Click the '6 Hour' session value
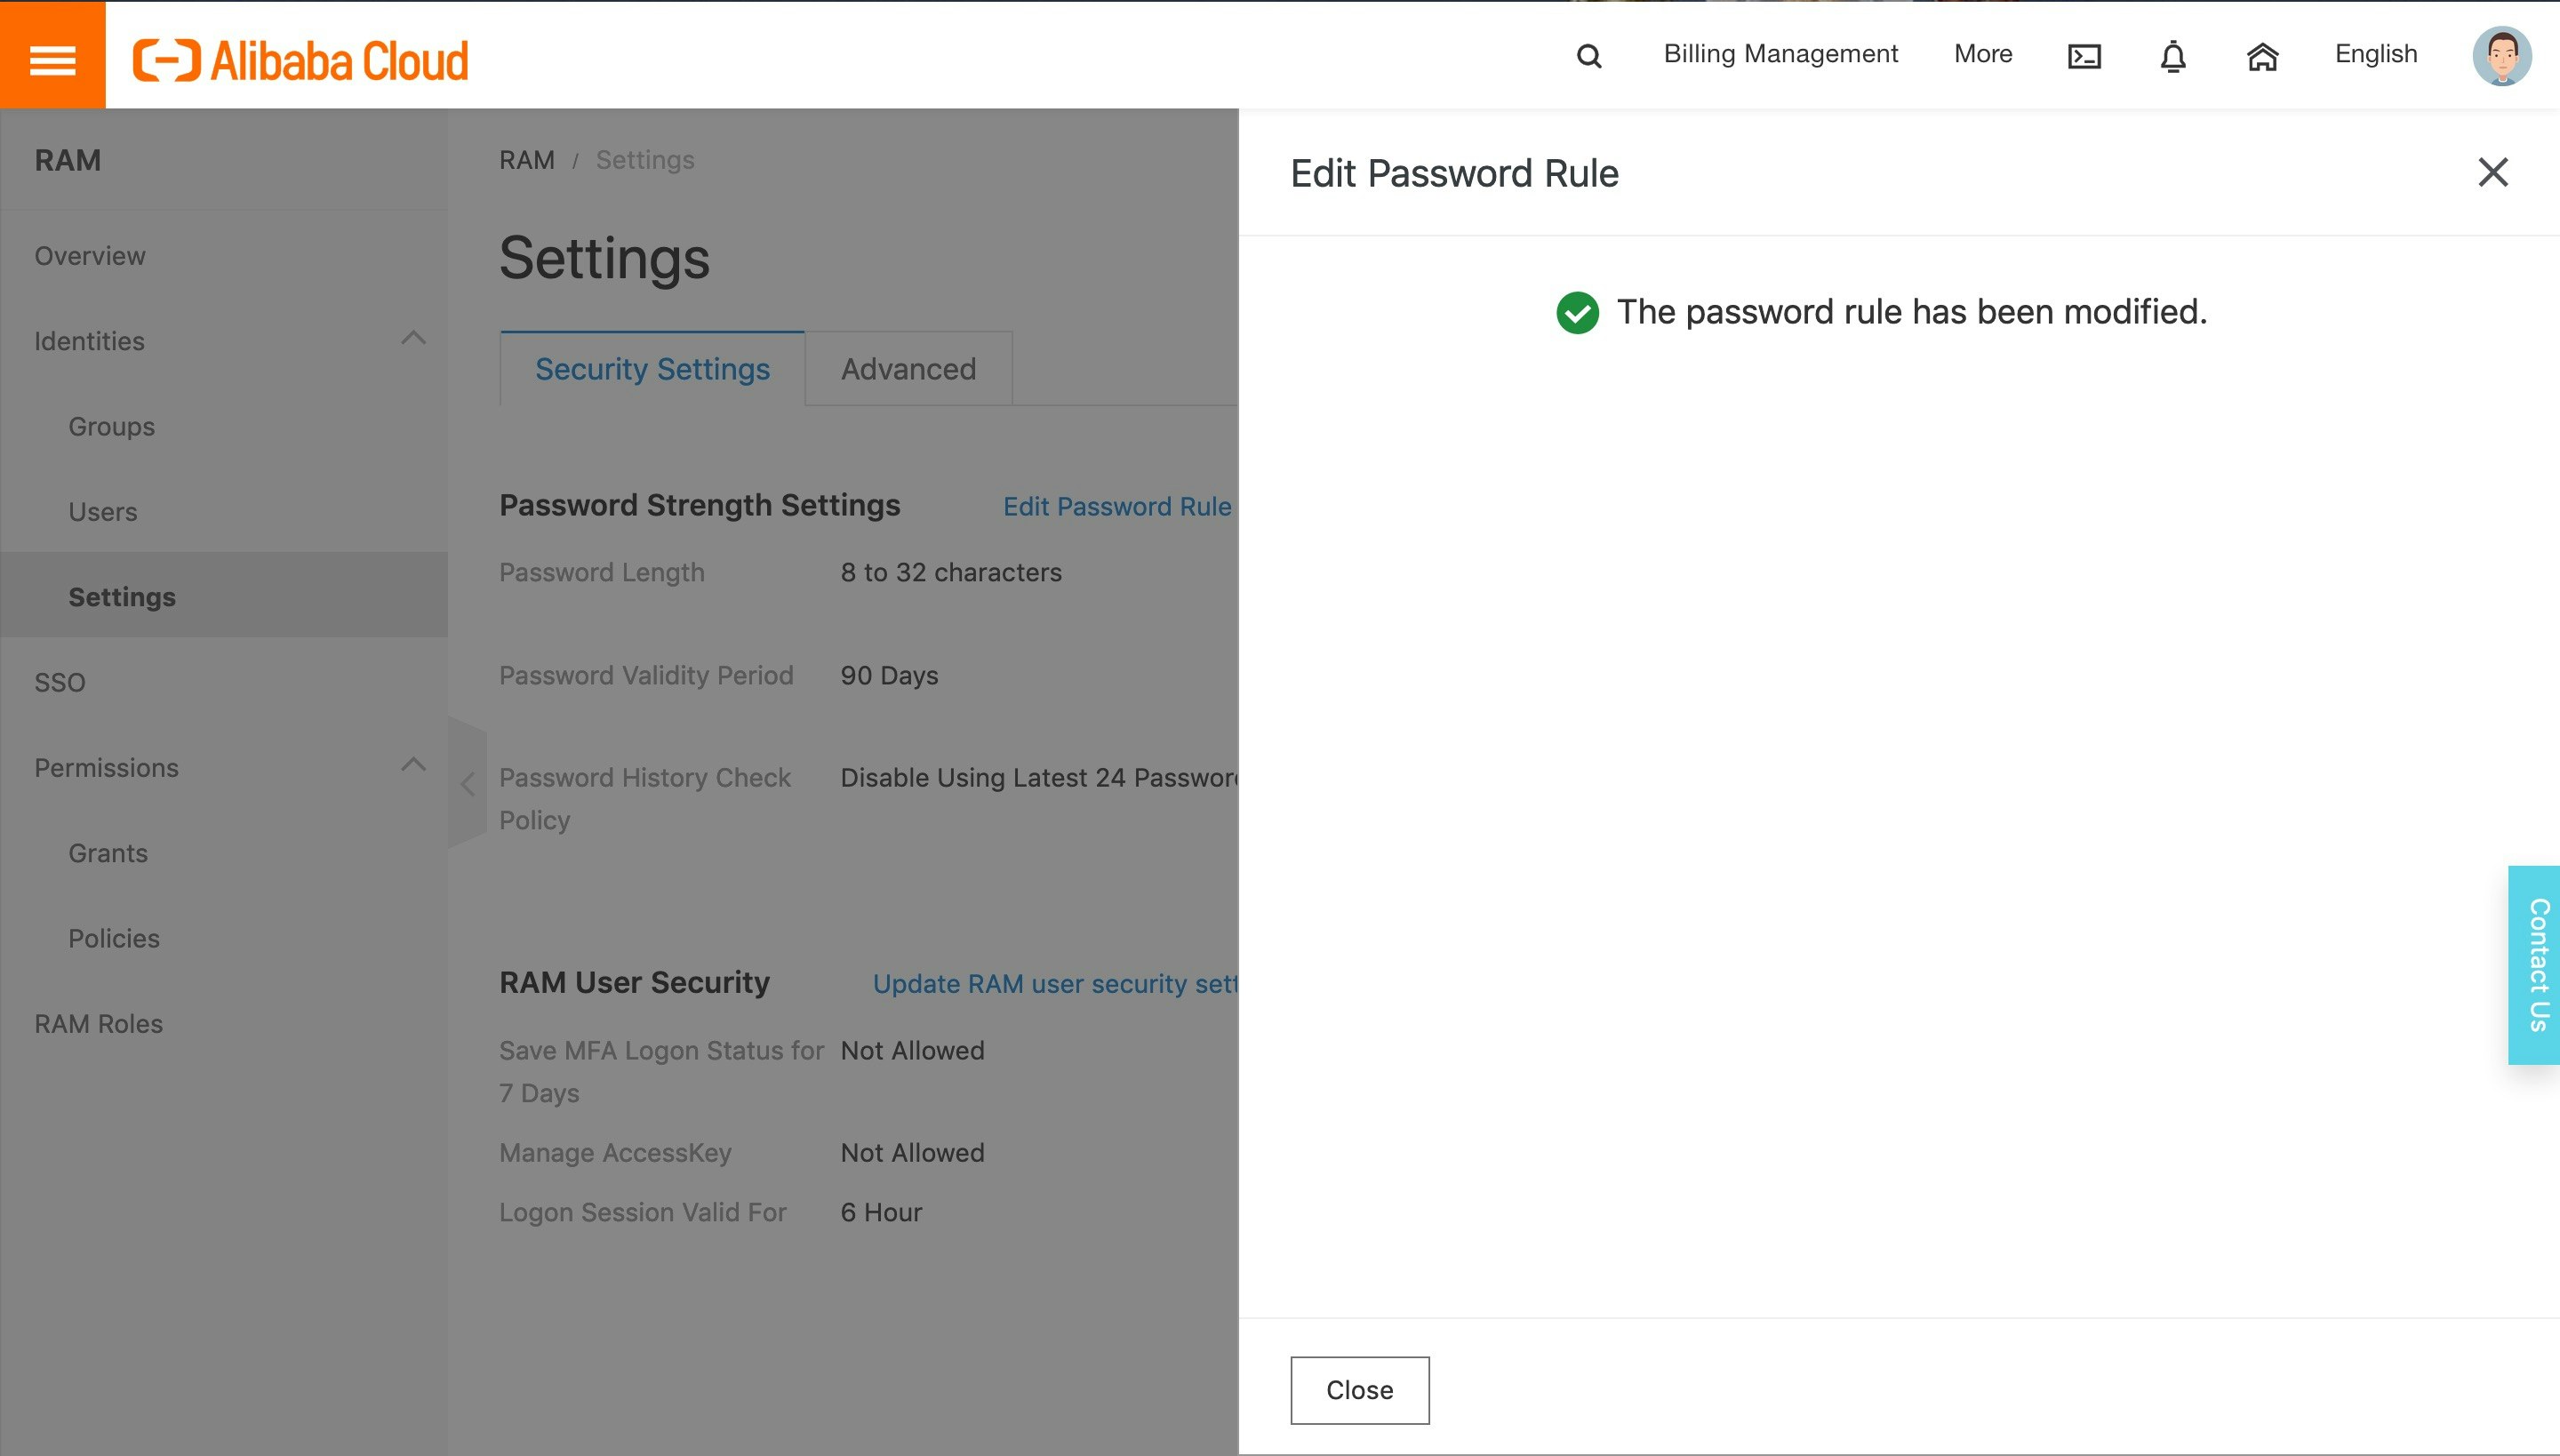 tap(881, 1212)
